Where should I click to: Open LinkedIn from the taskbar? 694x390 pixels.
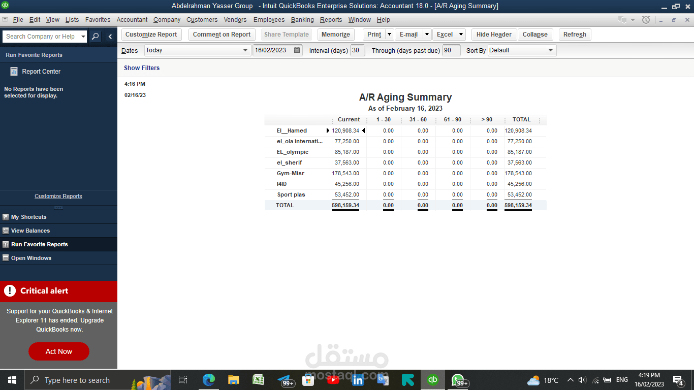(x=358, y=380)
